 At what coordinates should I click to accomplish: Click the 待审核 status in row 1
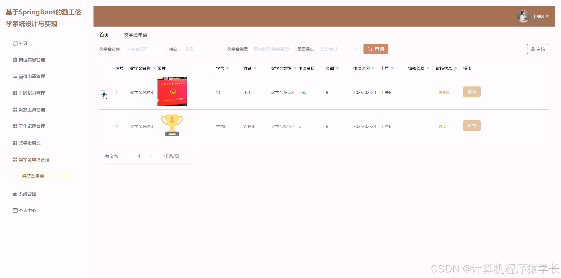(x=444, y=93)
